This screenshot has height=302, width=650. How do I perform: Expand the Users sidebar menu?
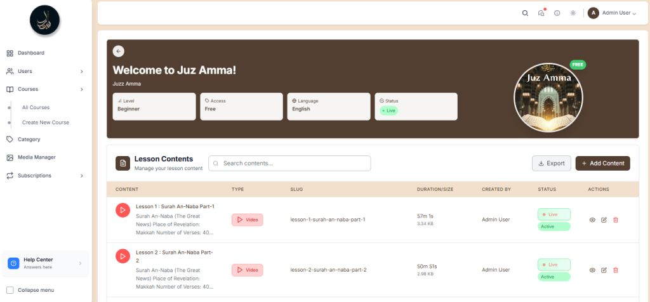[x=44, y=71]
